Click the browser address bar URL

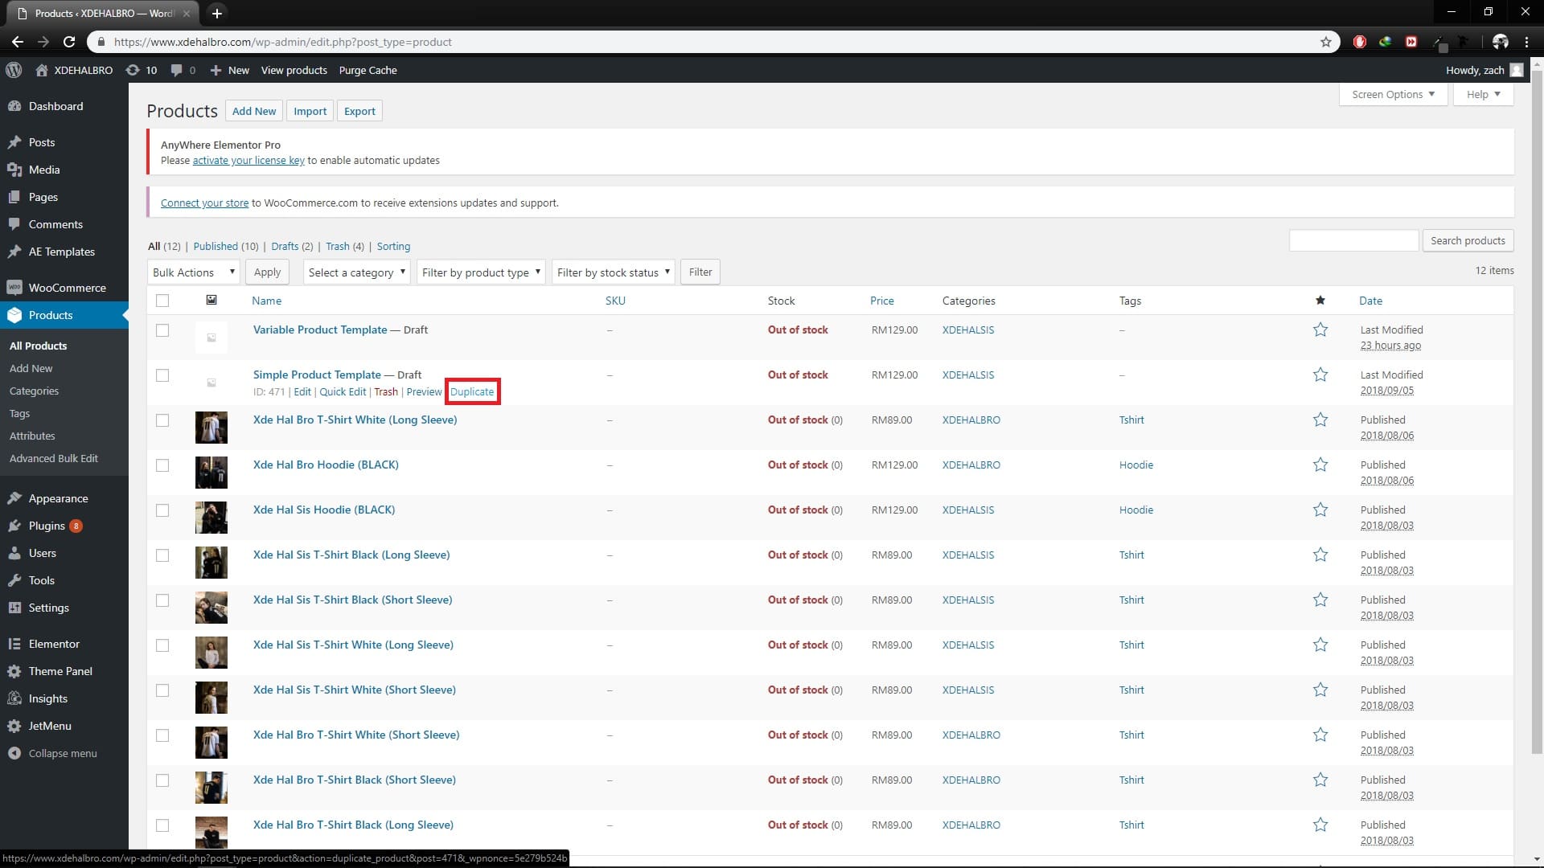(x=283, y=42)
